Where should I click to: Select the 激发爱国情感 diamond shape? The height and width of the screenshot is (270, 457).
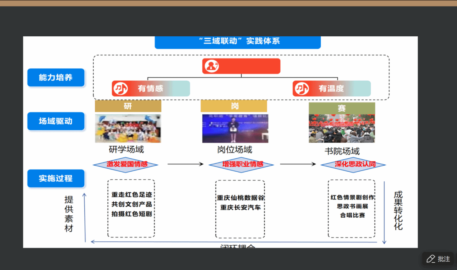click(126, 164)
